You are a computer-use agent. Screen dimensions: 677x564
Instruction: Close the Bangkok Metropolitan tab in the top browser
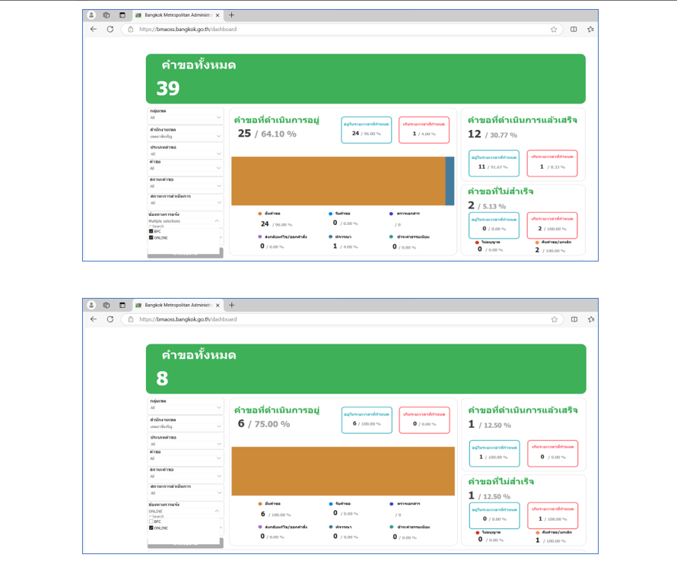pos(218,14)
